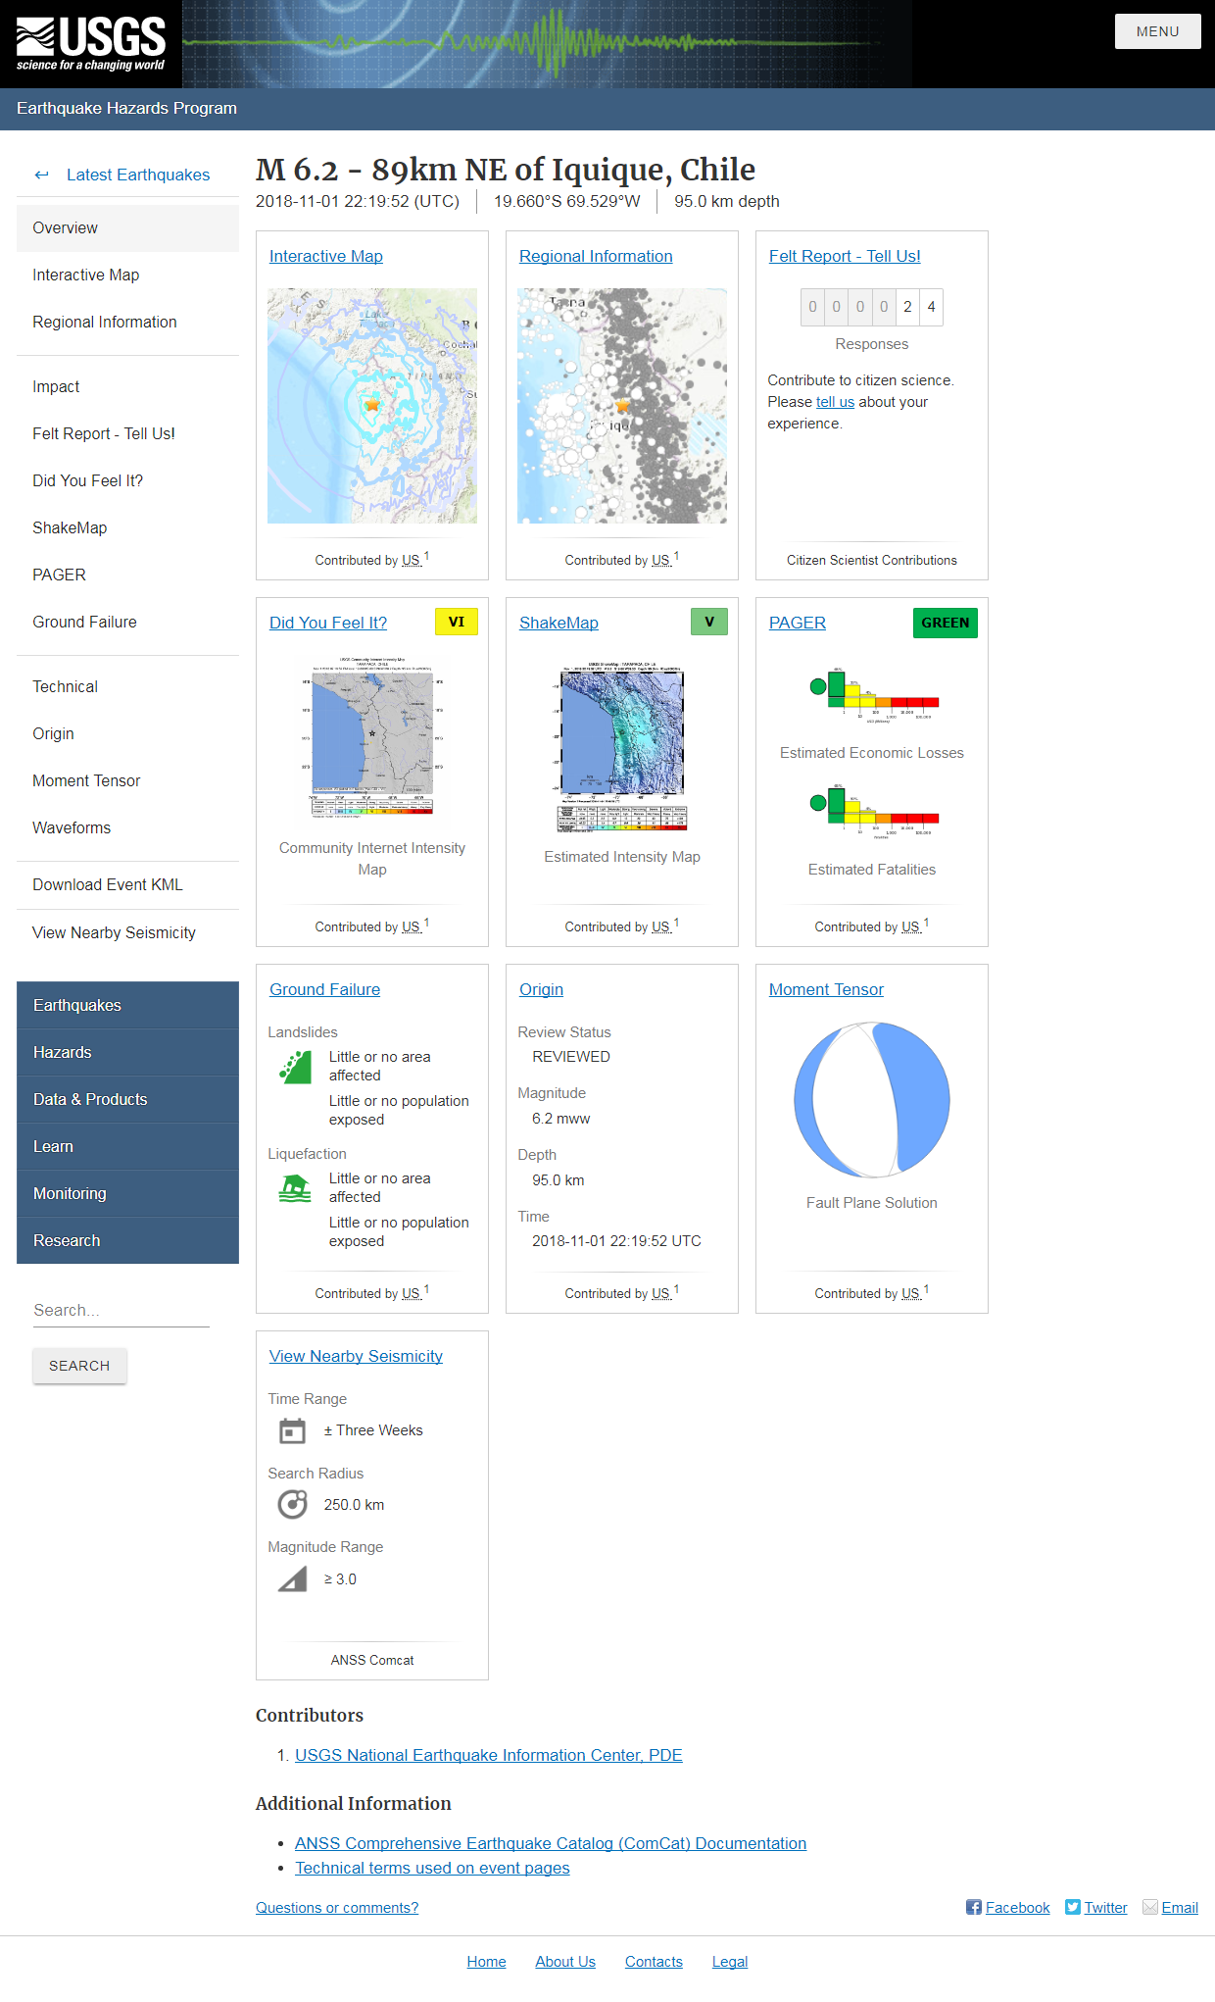The width and height of the screenshot is (1215, 2002).
Task: Open the View Nearby Seismicity card link
Action: [356, 1356]
